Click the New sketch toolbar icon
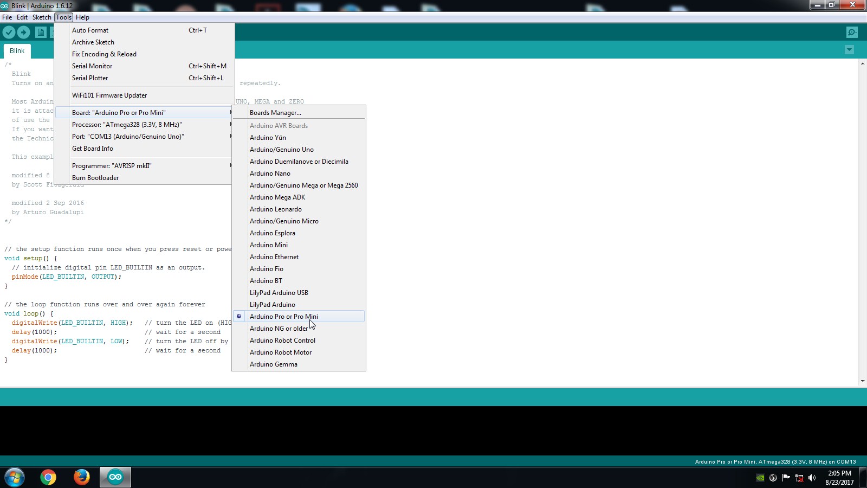 [x=41, y=33]
